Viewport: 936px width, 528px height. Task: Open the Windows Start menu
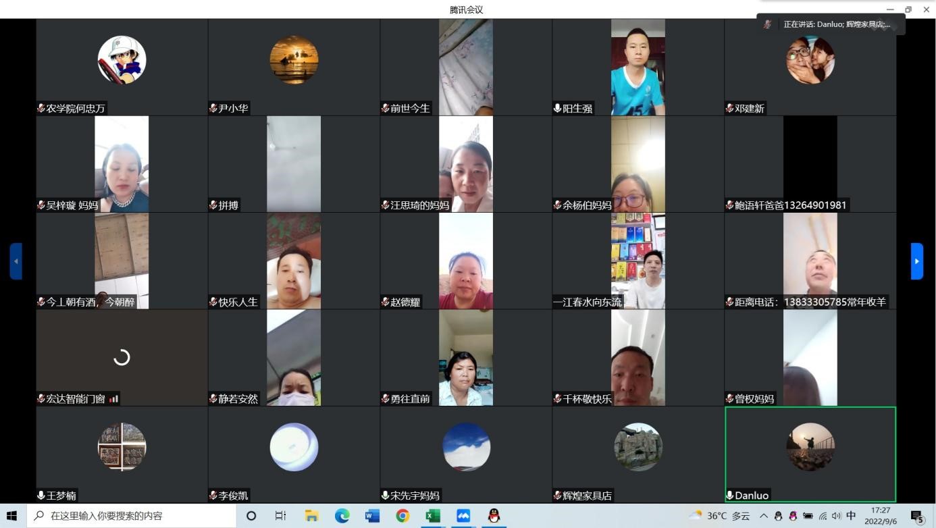(x=11, y=516)
